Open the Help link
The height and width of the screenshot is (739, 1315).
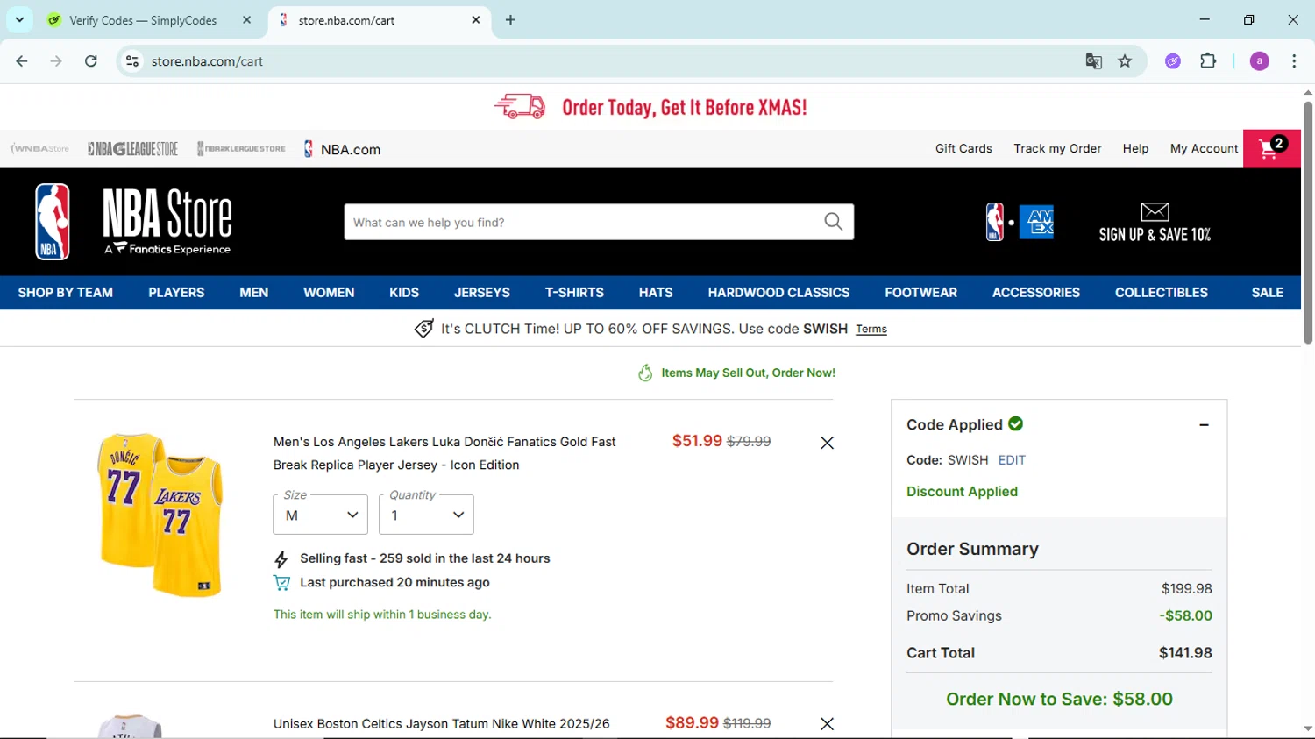click(1135, 149)
